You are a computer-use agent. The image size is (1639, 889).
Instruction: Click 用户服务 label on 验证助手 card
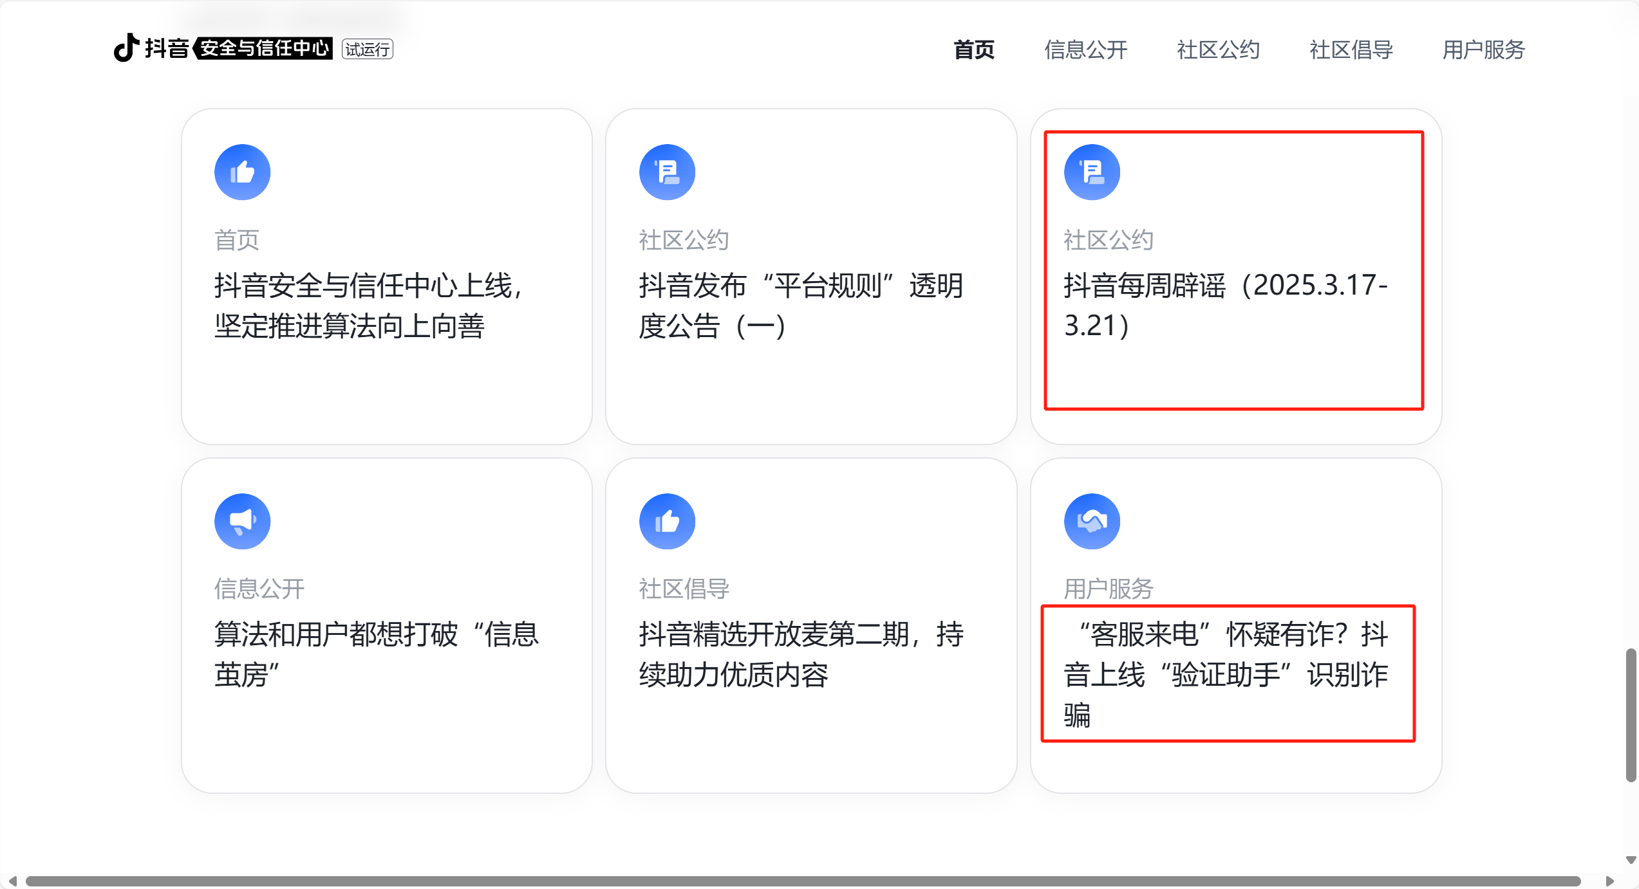click(x=1109, y=589)
